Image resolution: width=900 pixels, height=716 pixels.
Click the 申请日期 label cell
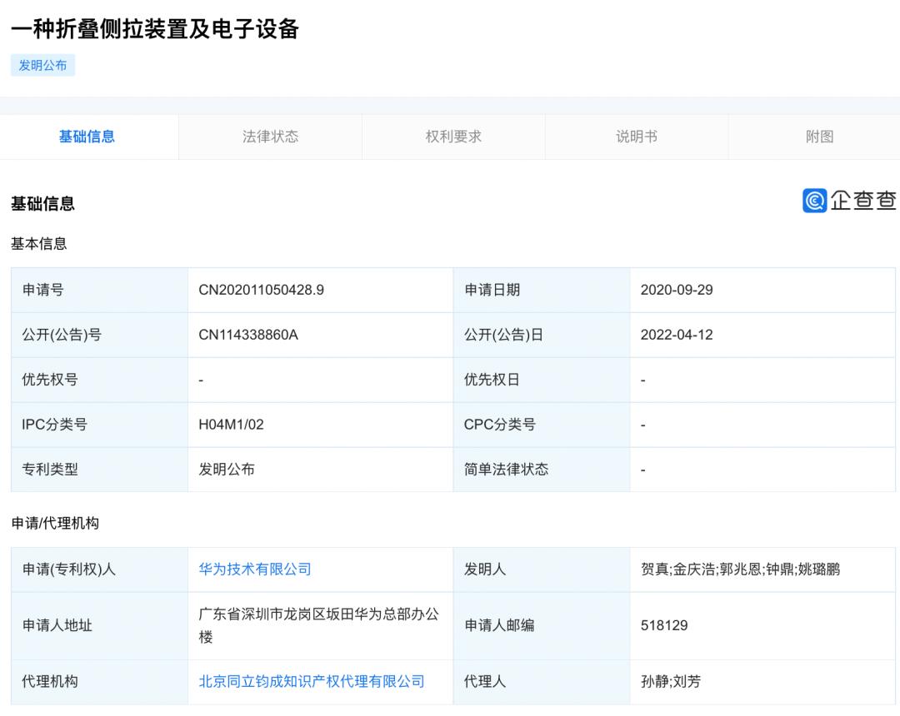click(x=542, y=290)
